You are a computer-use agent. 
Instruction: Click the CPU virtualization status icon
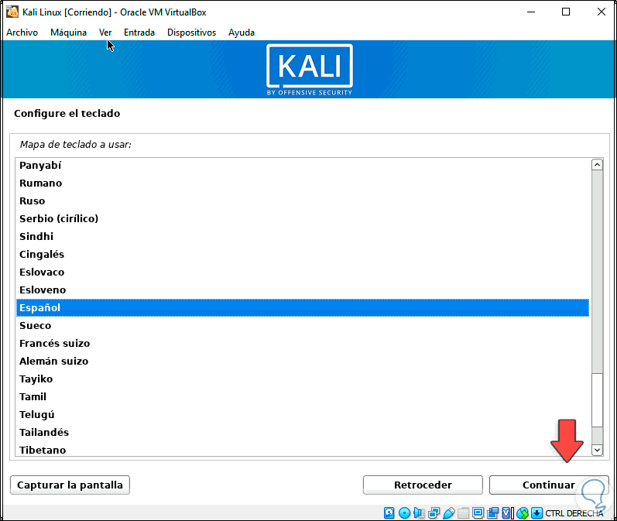(507, 512)
